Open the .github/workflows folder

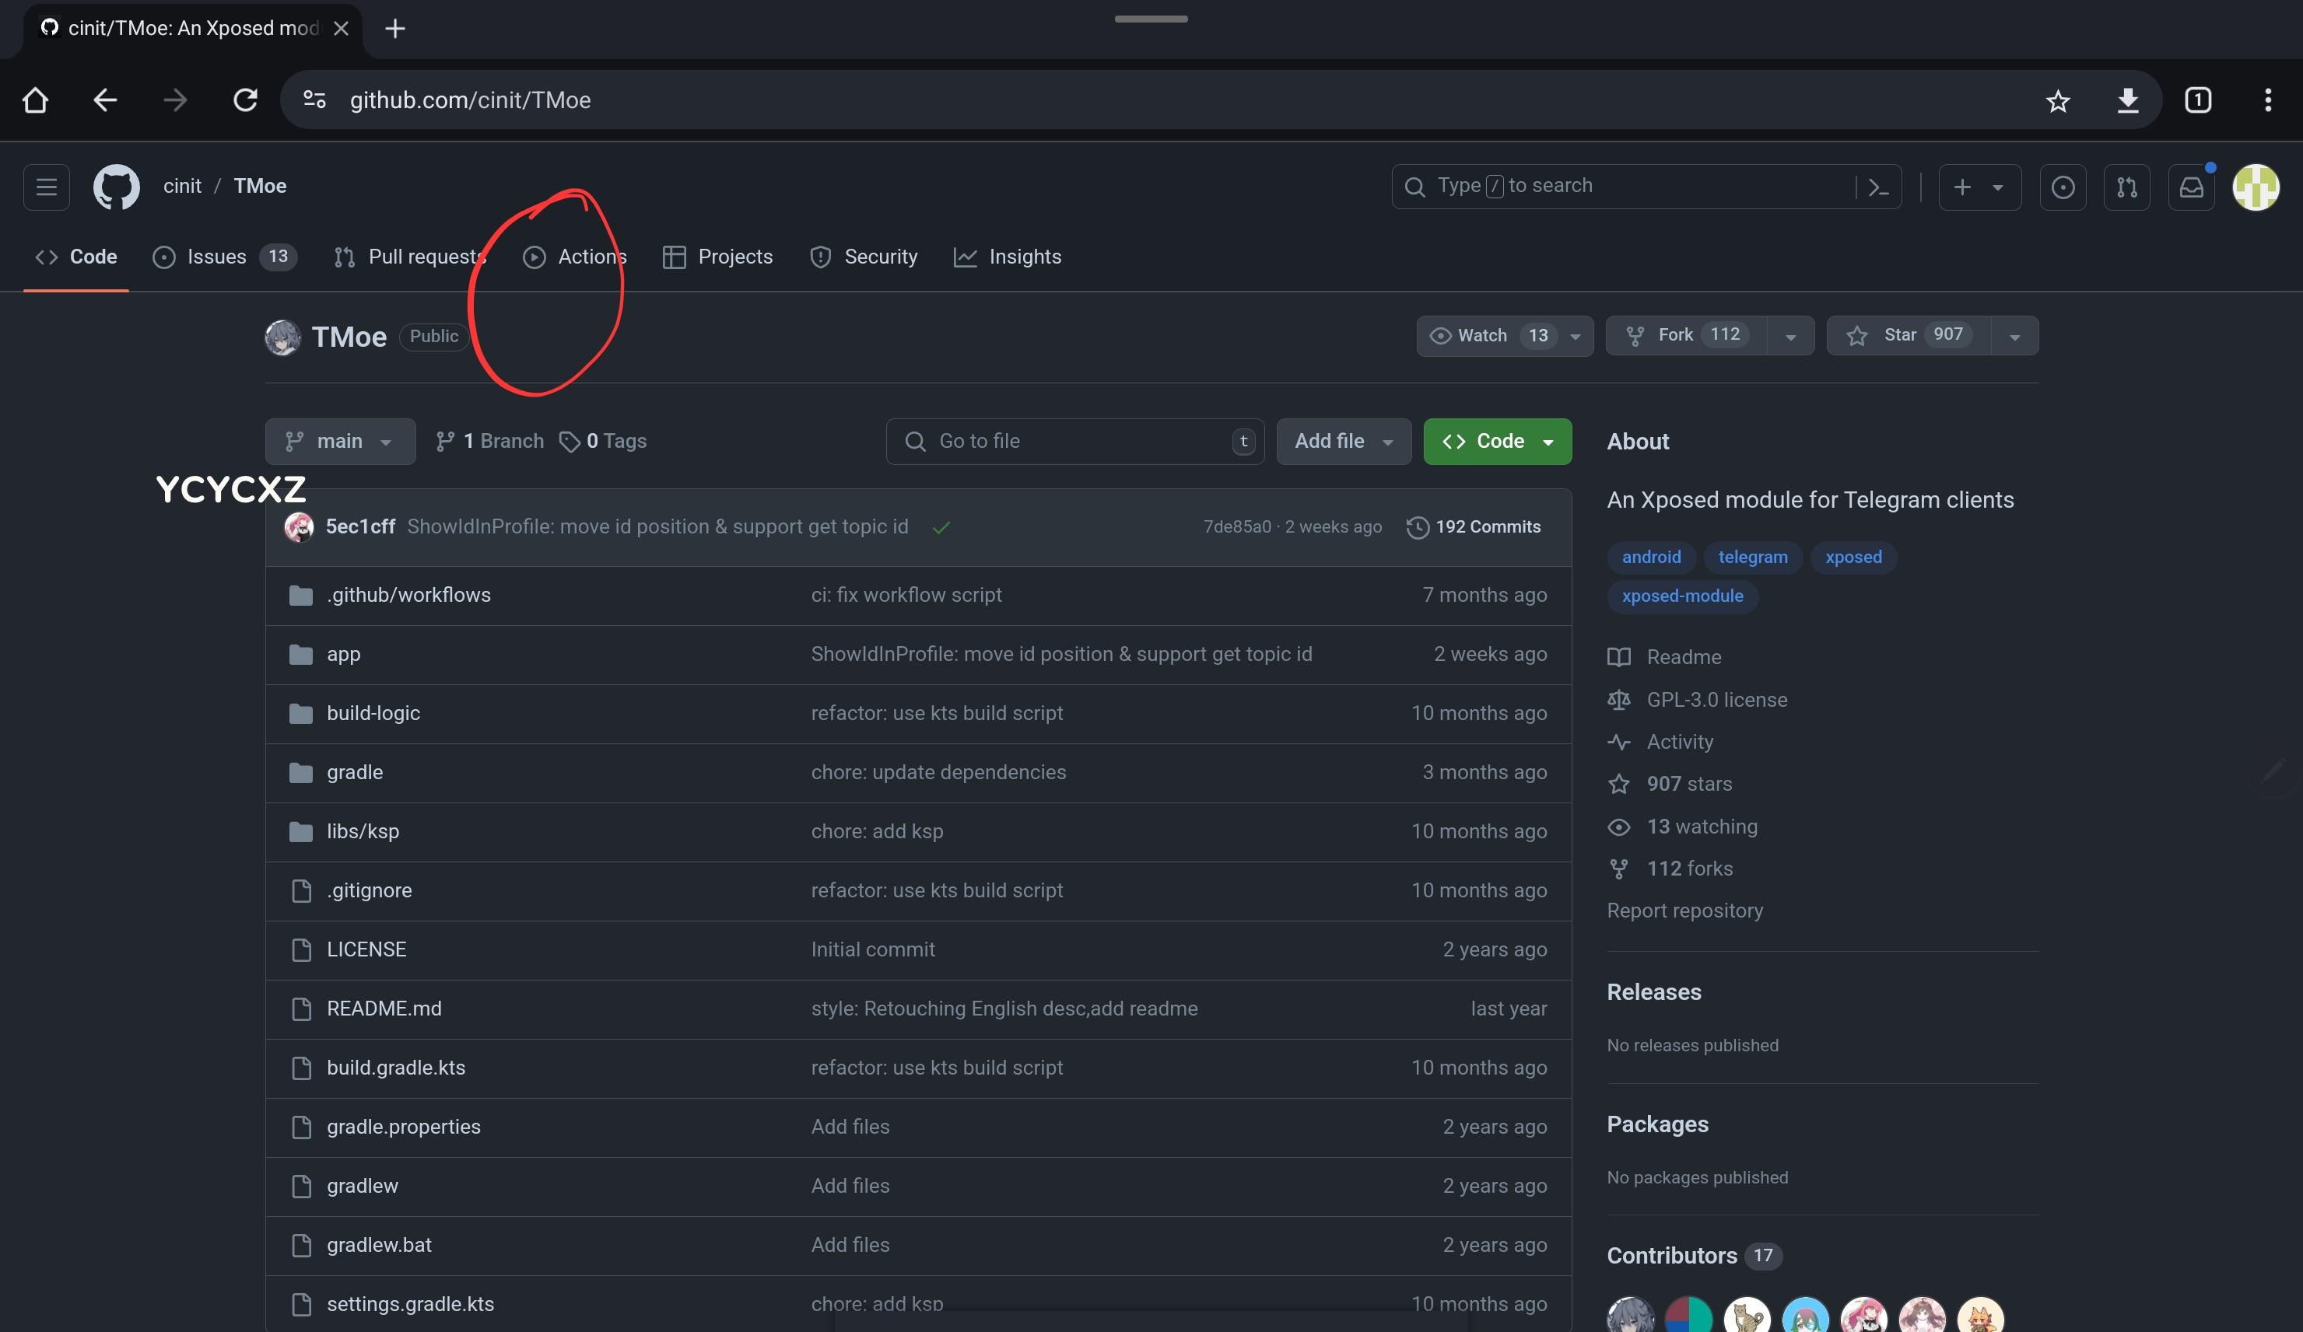coord(408,595)
